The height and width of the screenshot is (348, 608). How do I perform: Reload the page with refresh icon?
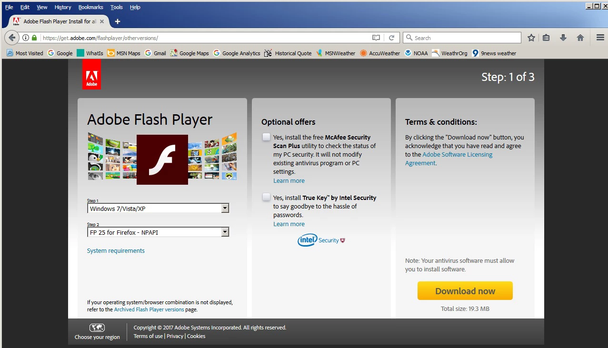[392, 38]
